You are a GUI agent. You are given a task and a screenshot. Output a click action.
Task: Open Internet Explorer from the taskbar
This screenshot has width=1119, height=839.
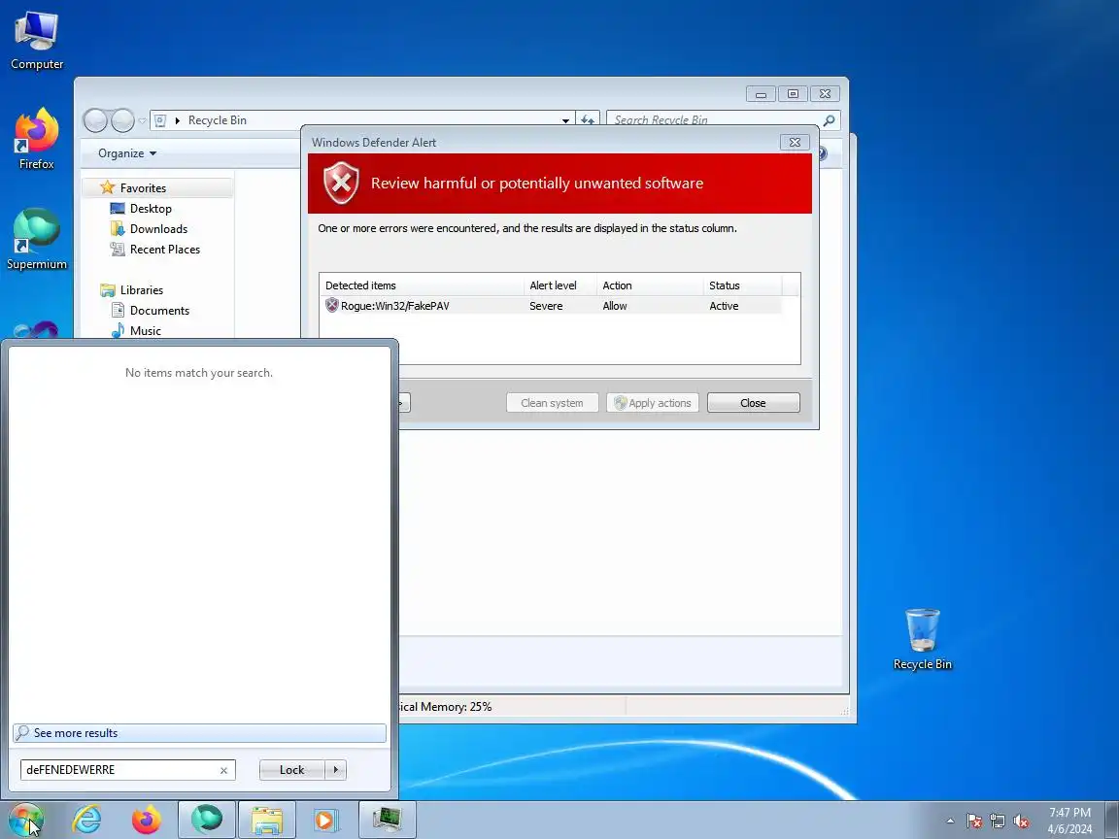87,820
